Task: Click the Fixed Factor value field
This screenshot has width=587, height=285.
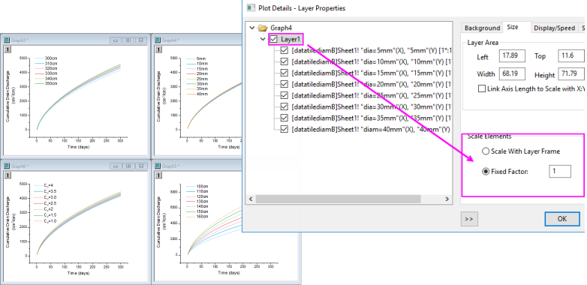Action: tap(560, 171)
